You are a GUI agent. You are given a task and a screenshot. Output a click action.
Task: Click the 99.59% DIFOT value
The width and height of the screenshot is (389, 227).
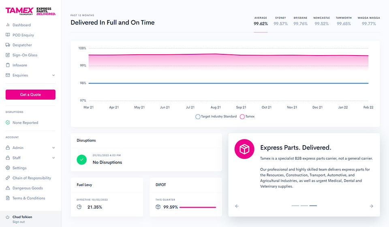pos(171,207)
